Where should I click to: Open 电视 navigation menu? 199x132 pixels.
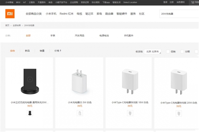click(x=80, y=14)
